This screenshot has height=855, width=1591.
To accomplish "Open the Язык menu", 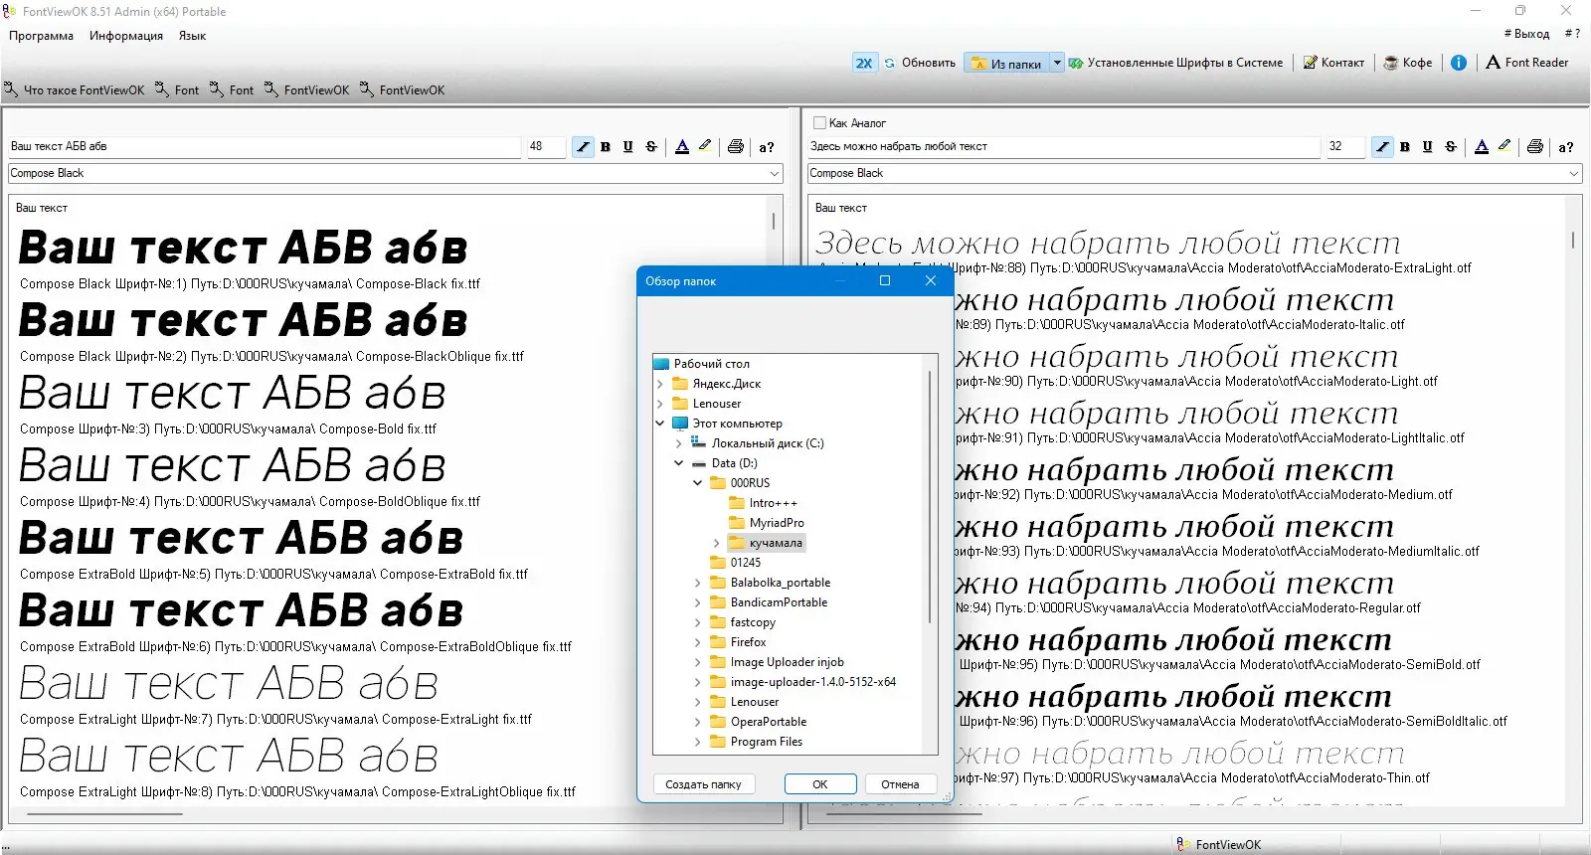I will 193,36.
